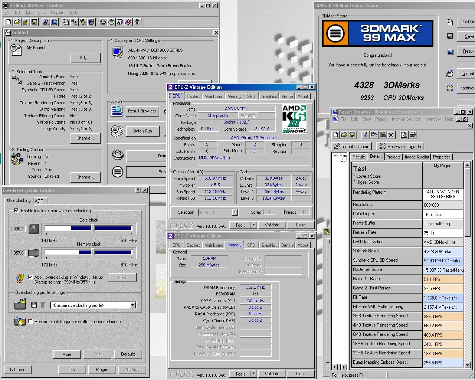Image resolution: width=475 pixels, height=380 pixels.
Task: Click the memory clock 357.8 value field
Action: pos(19,253)
